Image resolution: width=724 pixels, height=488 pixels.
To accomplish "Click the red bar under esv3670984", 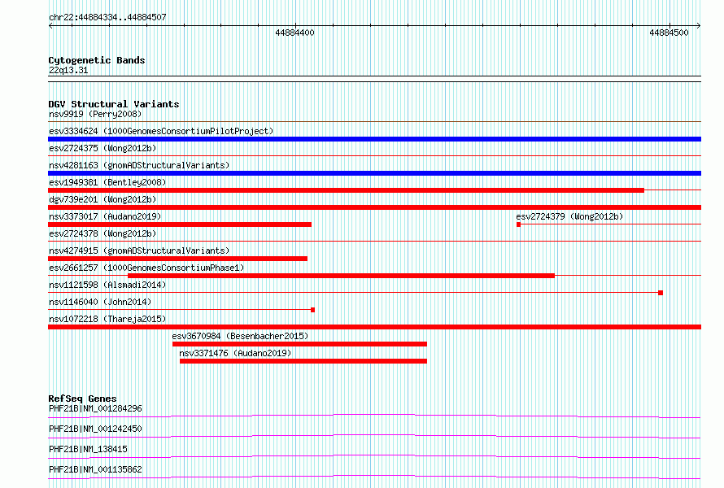I will pyautogui.click(x=299, y=344).
